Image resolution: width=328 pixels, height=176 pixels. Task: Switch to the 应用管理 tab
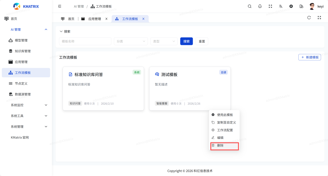94,19
